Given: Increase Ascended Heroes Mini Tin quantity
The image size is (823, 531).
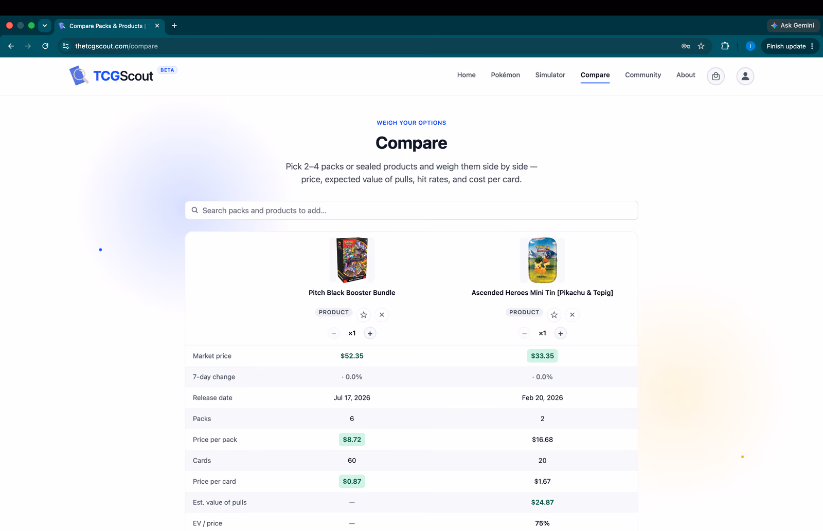Looking at the screenshot, I should (x=561, y=333).
